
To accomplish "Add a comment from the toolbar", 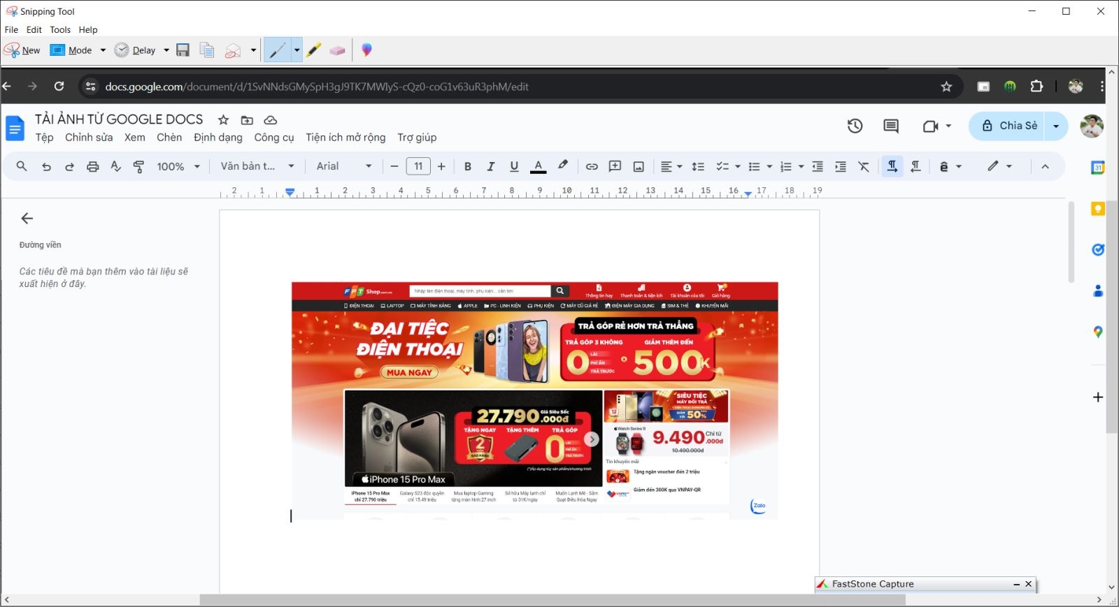I will 615,166.
